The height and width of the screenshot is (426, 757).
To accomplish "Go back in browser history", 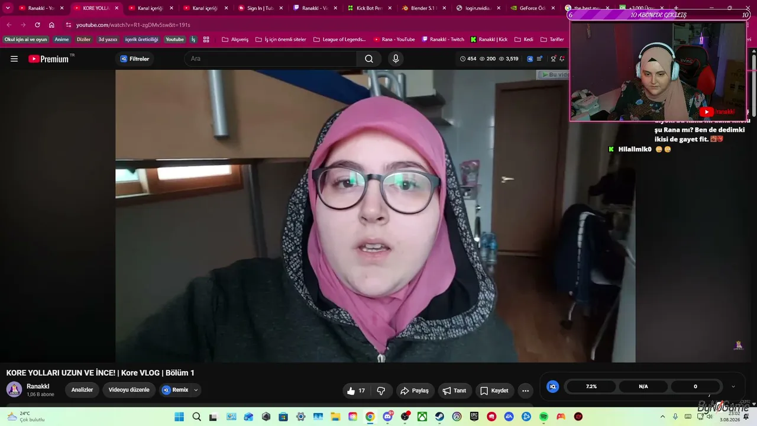I will click(x=8, y=25).
